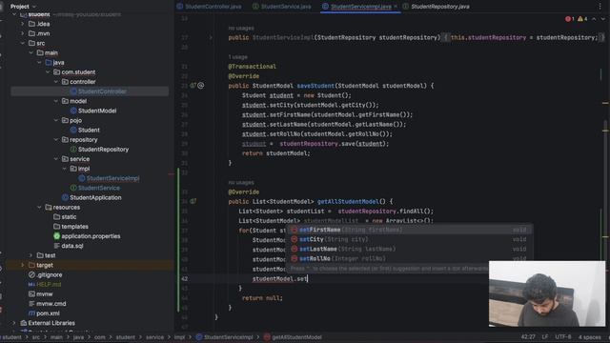
Task: Place cursor on 'return null;' line
Action: (262, 298)
